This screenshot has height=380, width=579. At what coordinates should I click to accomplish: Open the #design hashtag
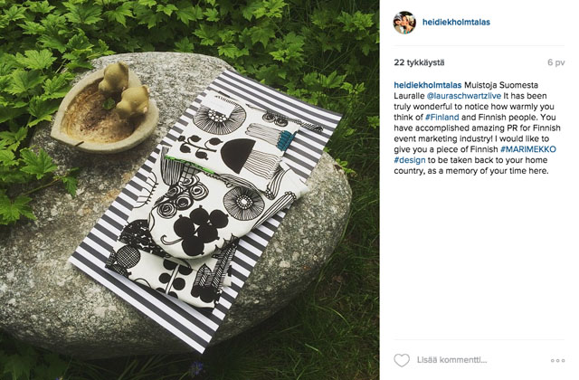410,160
